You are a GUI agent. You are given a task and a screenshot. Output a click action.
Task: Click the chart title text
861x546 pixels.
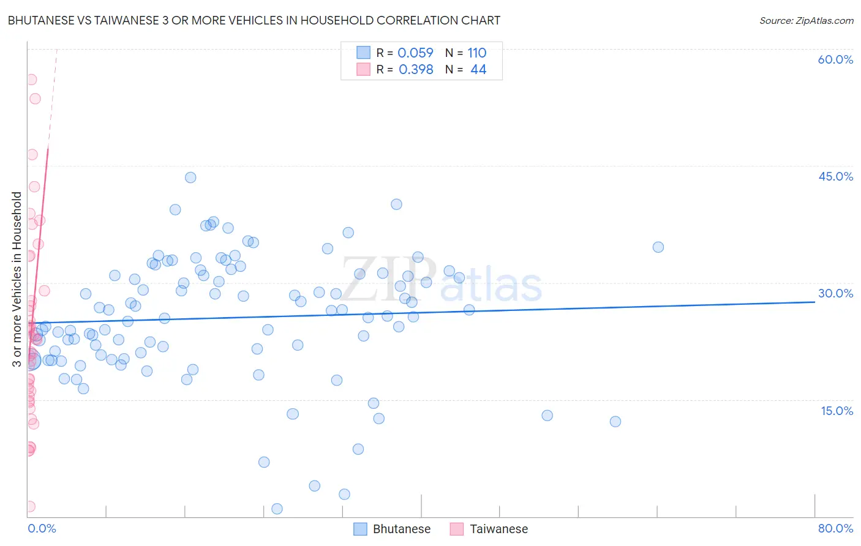click(x=254, y=20)
